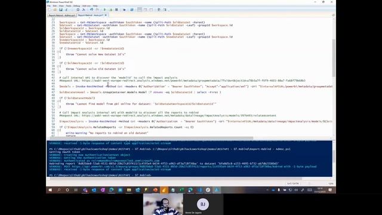Collapse the oldDatasetModel check block at line 50
Screen dimensions: 382x215
coord(58,101)
